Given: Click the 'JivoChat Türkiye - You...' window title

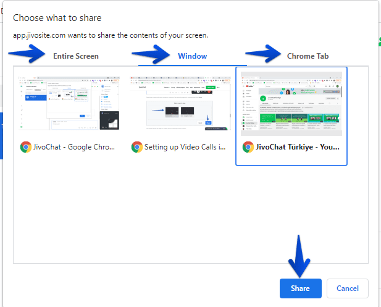Looking at the screenshot, I should (298, 147).
